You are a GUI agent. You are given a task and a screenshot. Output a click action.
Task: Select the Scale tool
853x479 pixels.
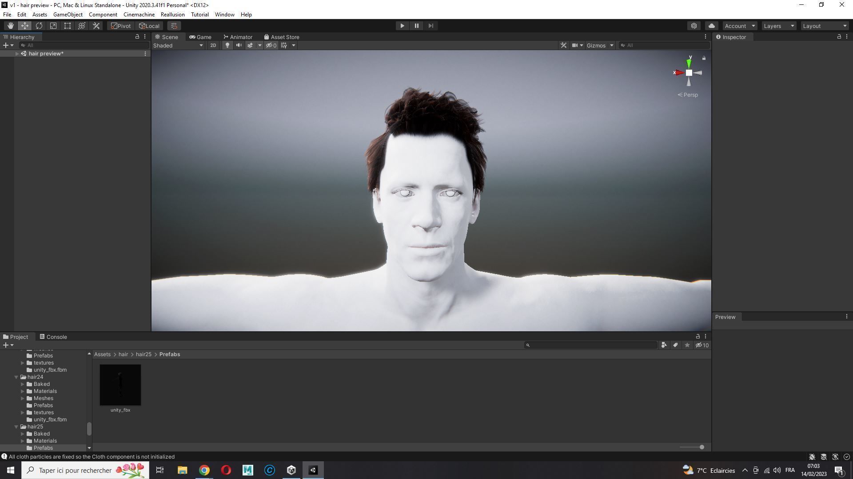coord(53,26)
